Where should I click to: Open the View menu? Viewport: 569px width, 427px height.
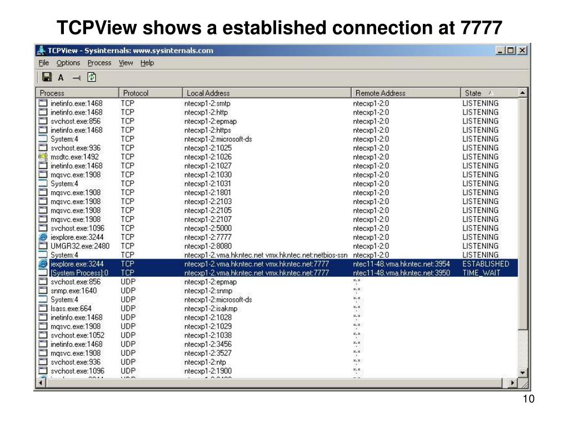[x=126, y=63]
